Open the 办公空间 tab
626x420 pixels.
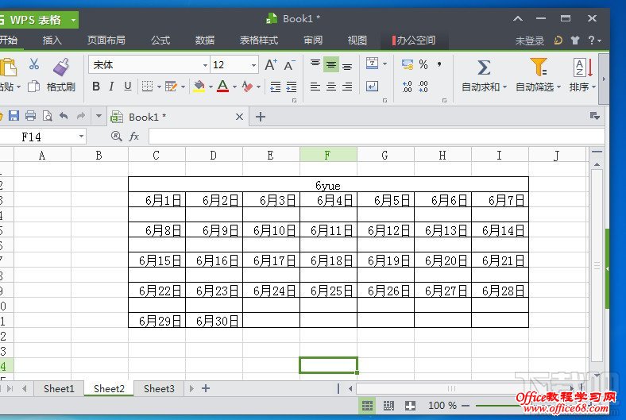tap(415, 40)
